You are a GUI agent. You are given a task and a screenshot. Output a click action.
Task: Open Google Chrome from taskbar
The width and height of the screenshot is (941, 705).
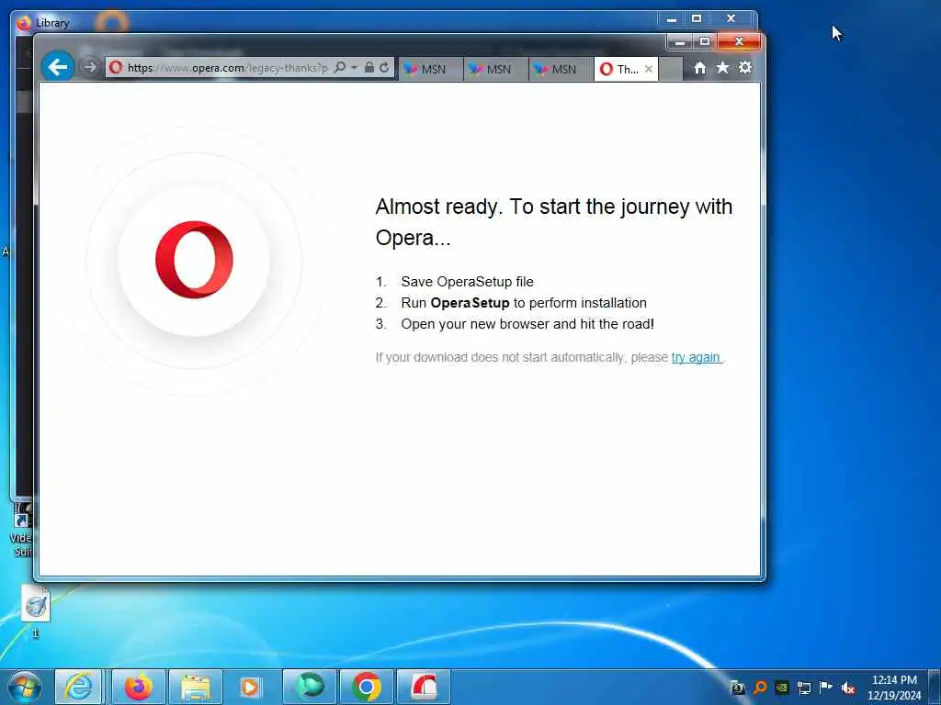pos(366,687)
